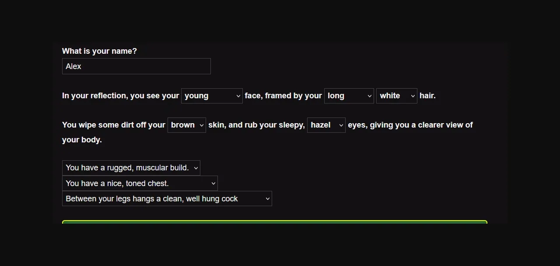
Task: Click the 'What is your name?' label
Action: (99, 51)
